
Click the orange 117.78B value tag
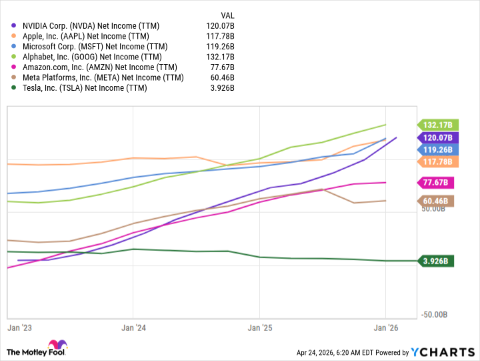[x=437, y=161]
